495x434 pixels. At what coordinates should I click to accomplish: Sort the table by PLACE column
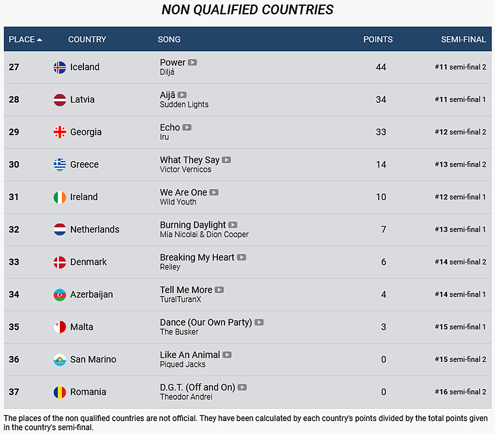click(25, 39)
